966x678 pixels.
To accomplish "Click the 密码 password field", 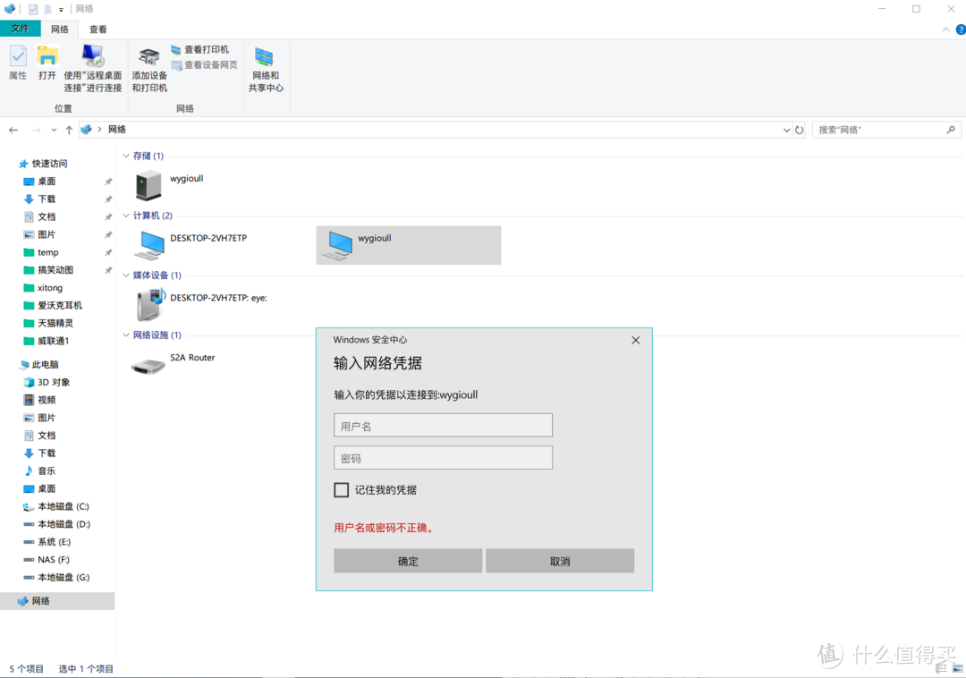I will pyautogui.click(x=443, y=458).
